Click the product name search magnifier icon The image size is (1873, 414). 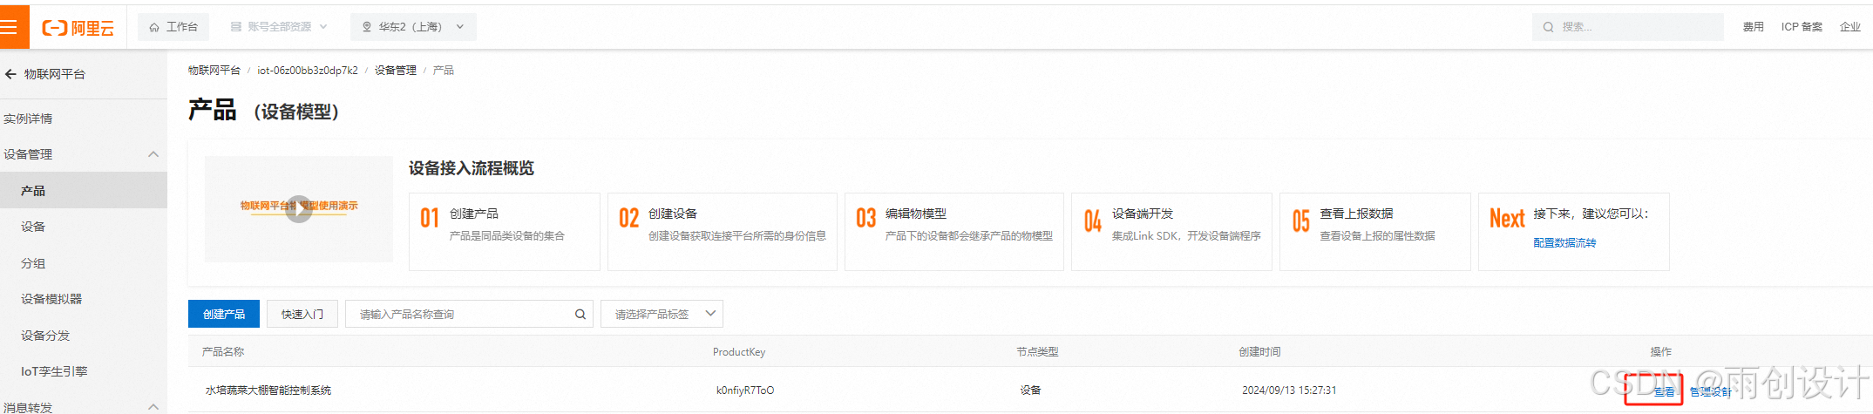[580, 314]
